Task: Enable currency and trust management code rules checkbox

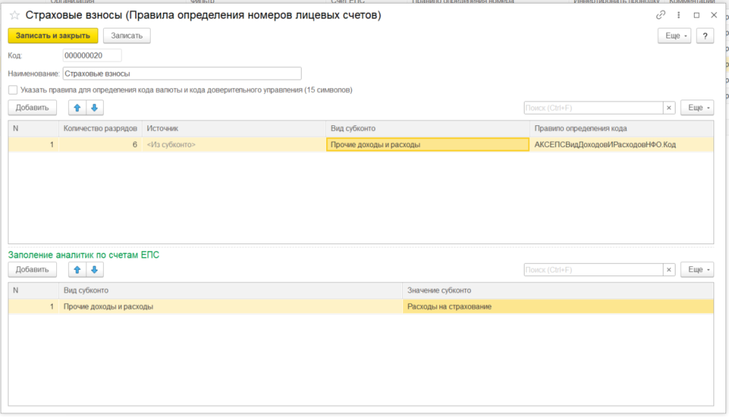Action: [13, 90]
